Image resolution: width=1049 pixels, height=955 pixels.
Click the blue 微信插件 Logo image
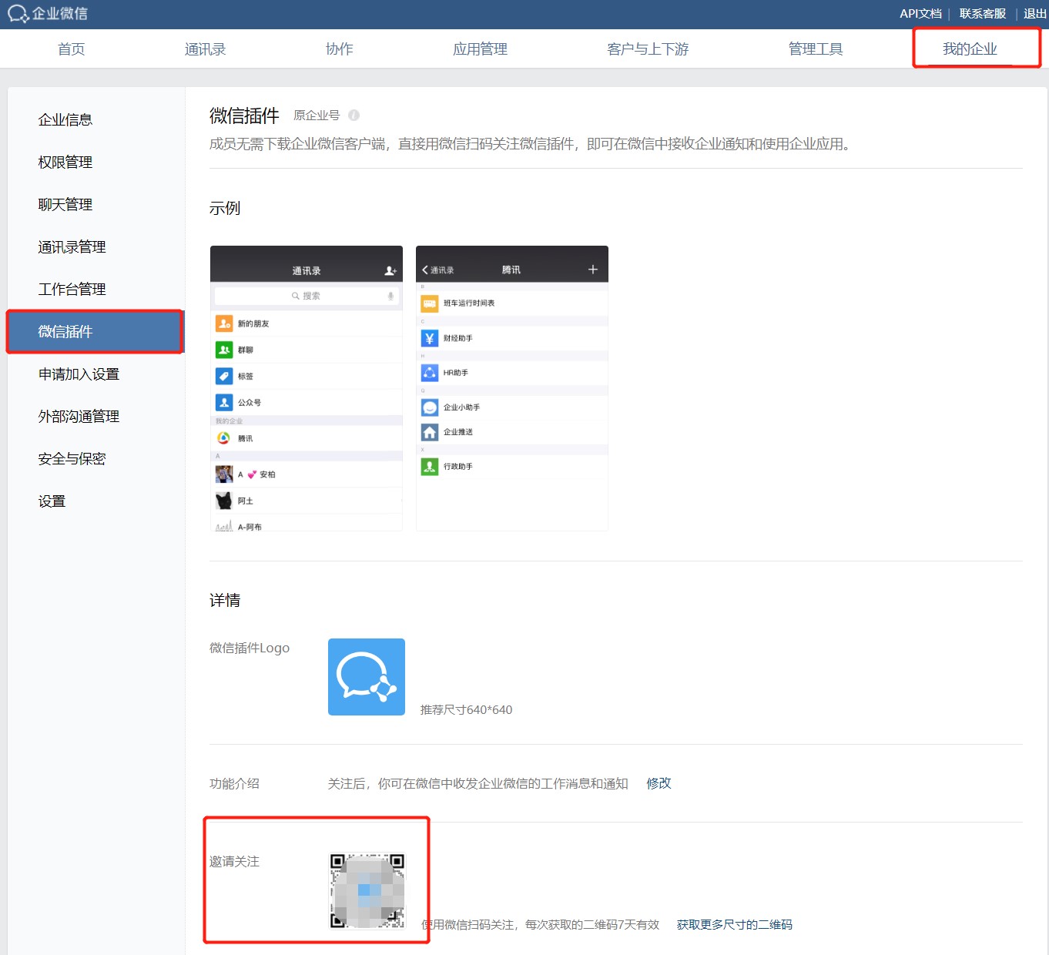coord(367,677)
